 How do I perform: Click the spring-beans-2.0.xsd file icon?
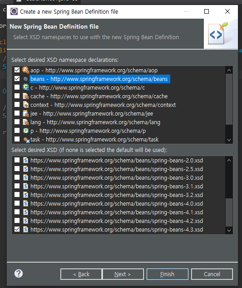(26, 160)
